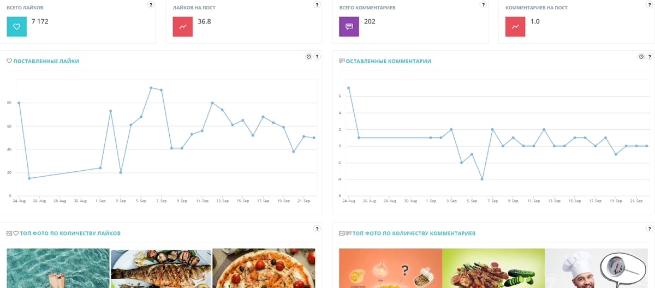Click the red trend icon for comments per post

(x=515, y=27)
